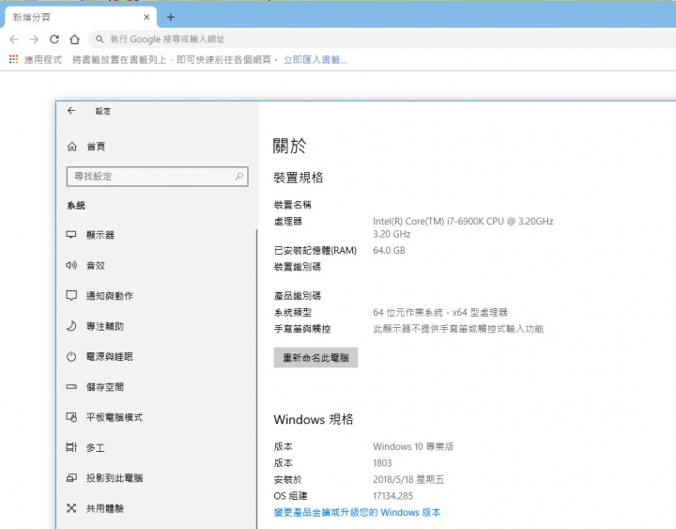This screenshot has width=676, height=529.
Task: Click version number 1803
Action: (x=382, y=463)
